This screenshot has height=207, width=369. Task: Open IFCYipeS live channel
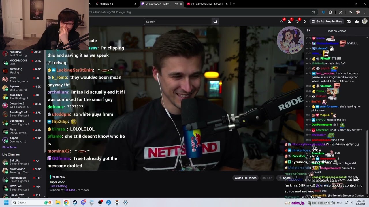(22, 188)
